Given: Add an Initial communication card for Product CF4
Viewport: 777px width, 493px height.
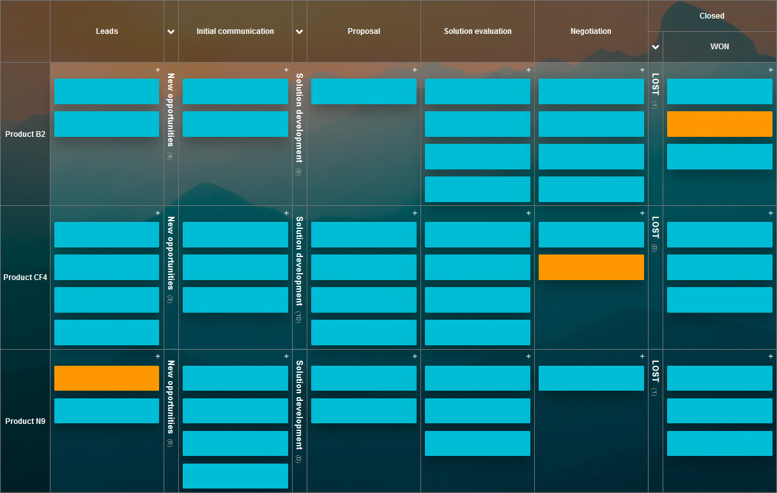Looking at the screenshot, I should pos(287,213).
